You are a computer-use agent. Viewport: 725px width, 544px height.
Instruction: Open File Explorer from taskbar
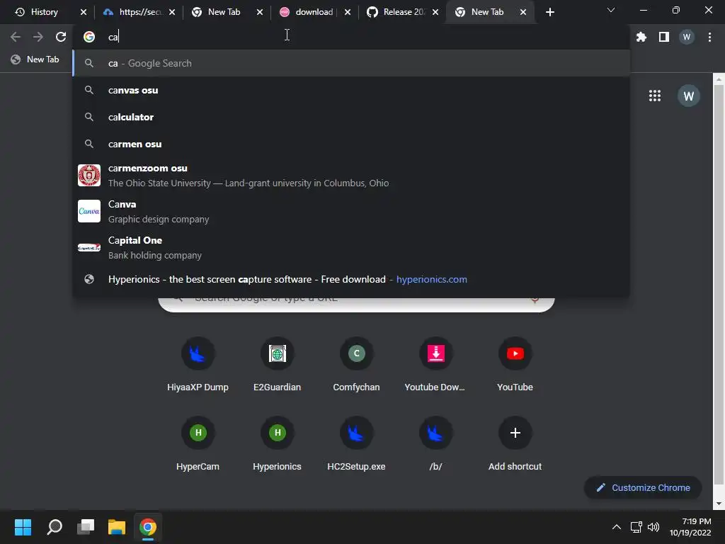click(117, 527)
